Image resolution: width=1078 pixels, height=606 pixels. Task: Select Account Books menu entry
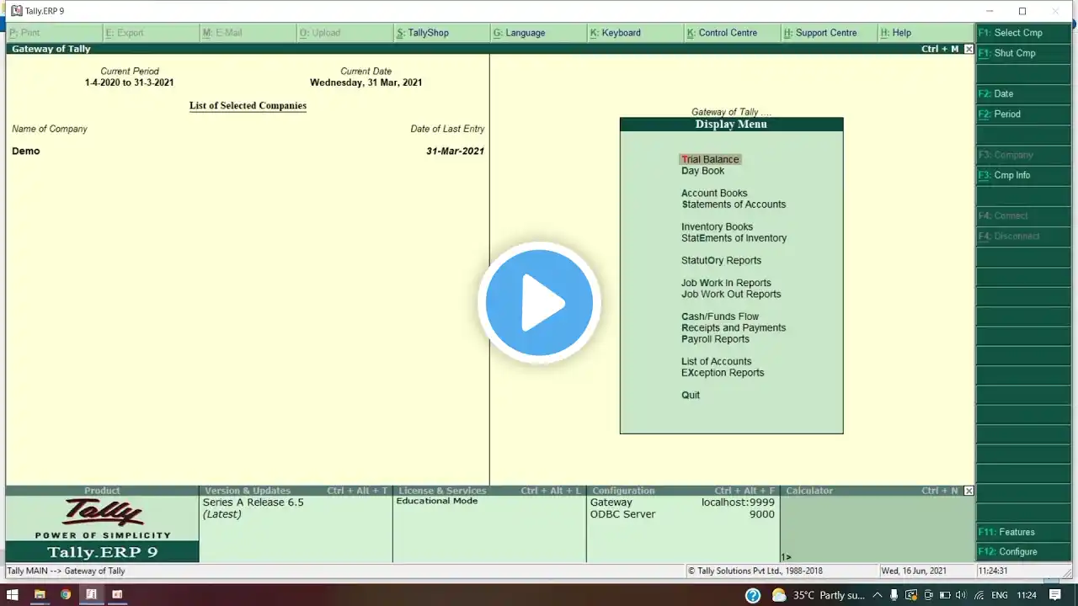714,193
